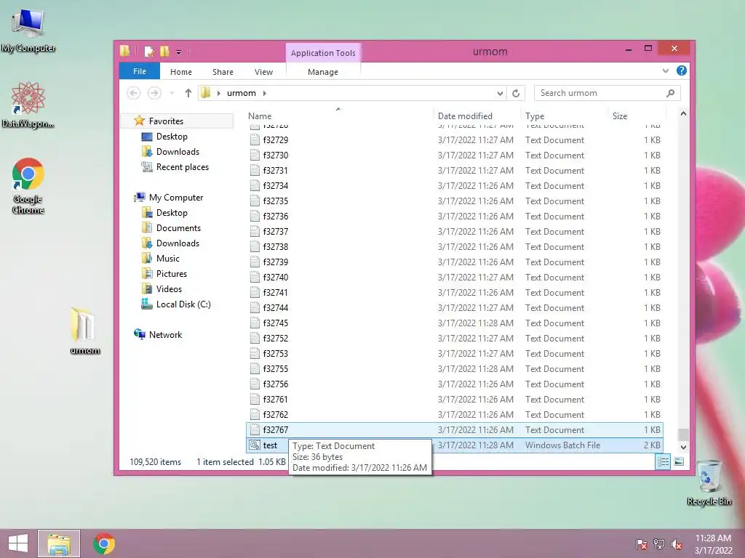The image size is (745, 558).
Task: Switch to Details view layout button
Action: pos(663,461)
